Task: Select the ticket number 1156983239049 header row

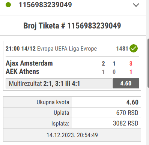Action: (73, 5)
